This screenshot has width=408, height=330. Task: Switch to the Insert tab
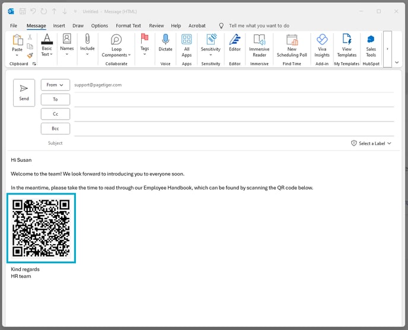coord(59,25)
